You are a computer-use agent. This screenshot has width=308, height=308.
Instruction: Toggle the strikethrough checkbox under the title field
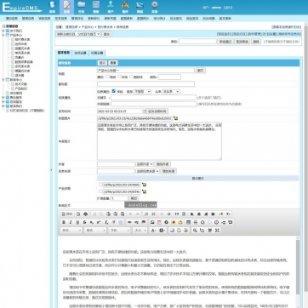131,77
